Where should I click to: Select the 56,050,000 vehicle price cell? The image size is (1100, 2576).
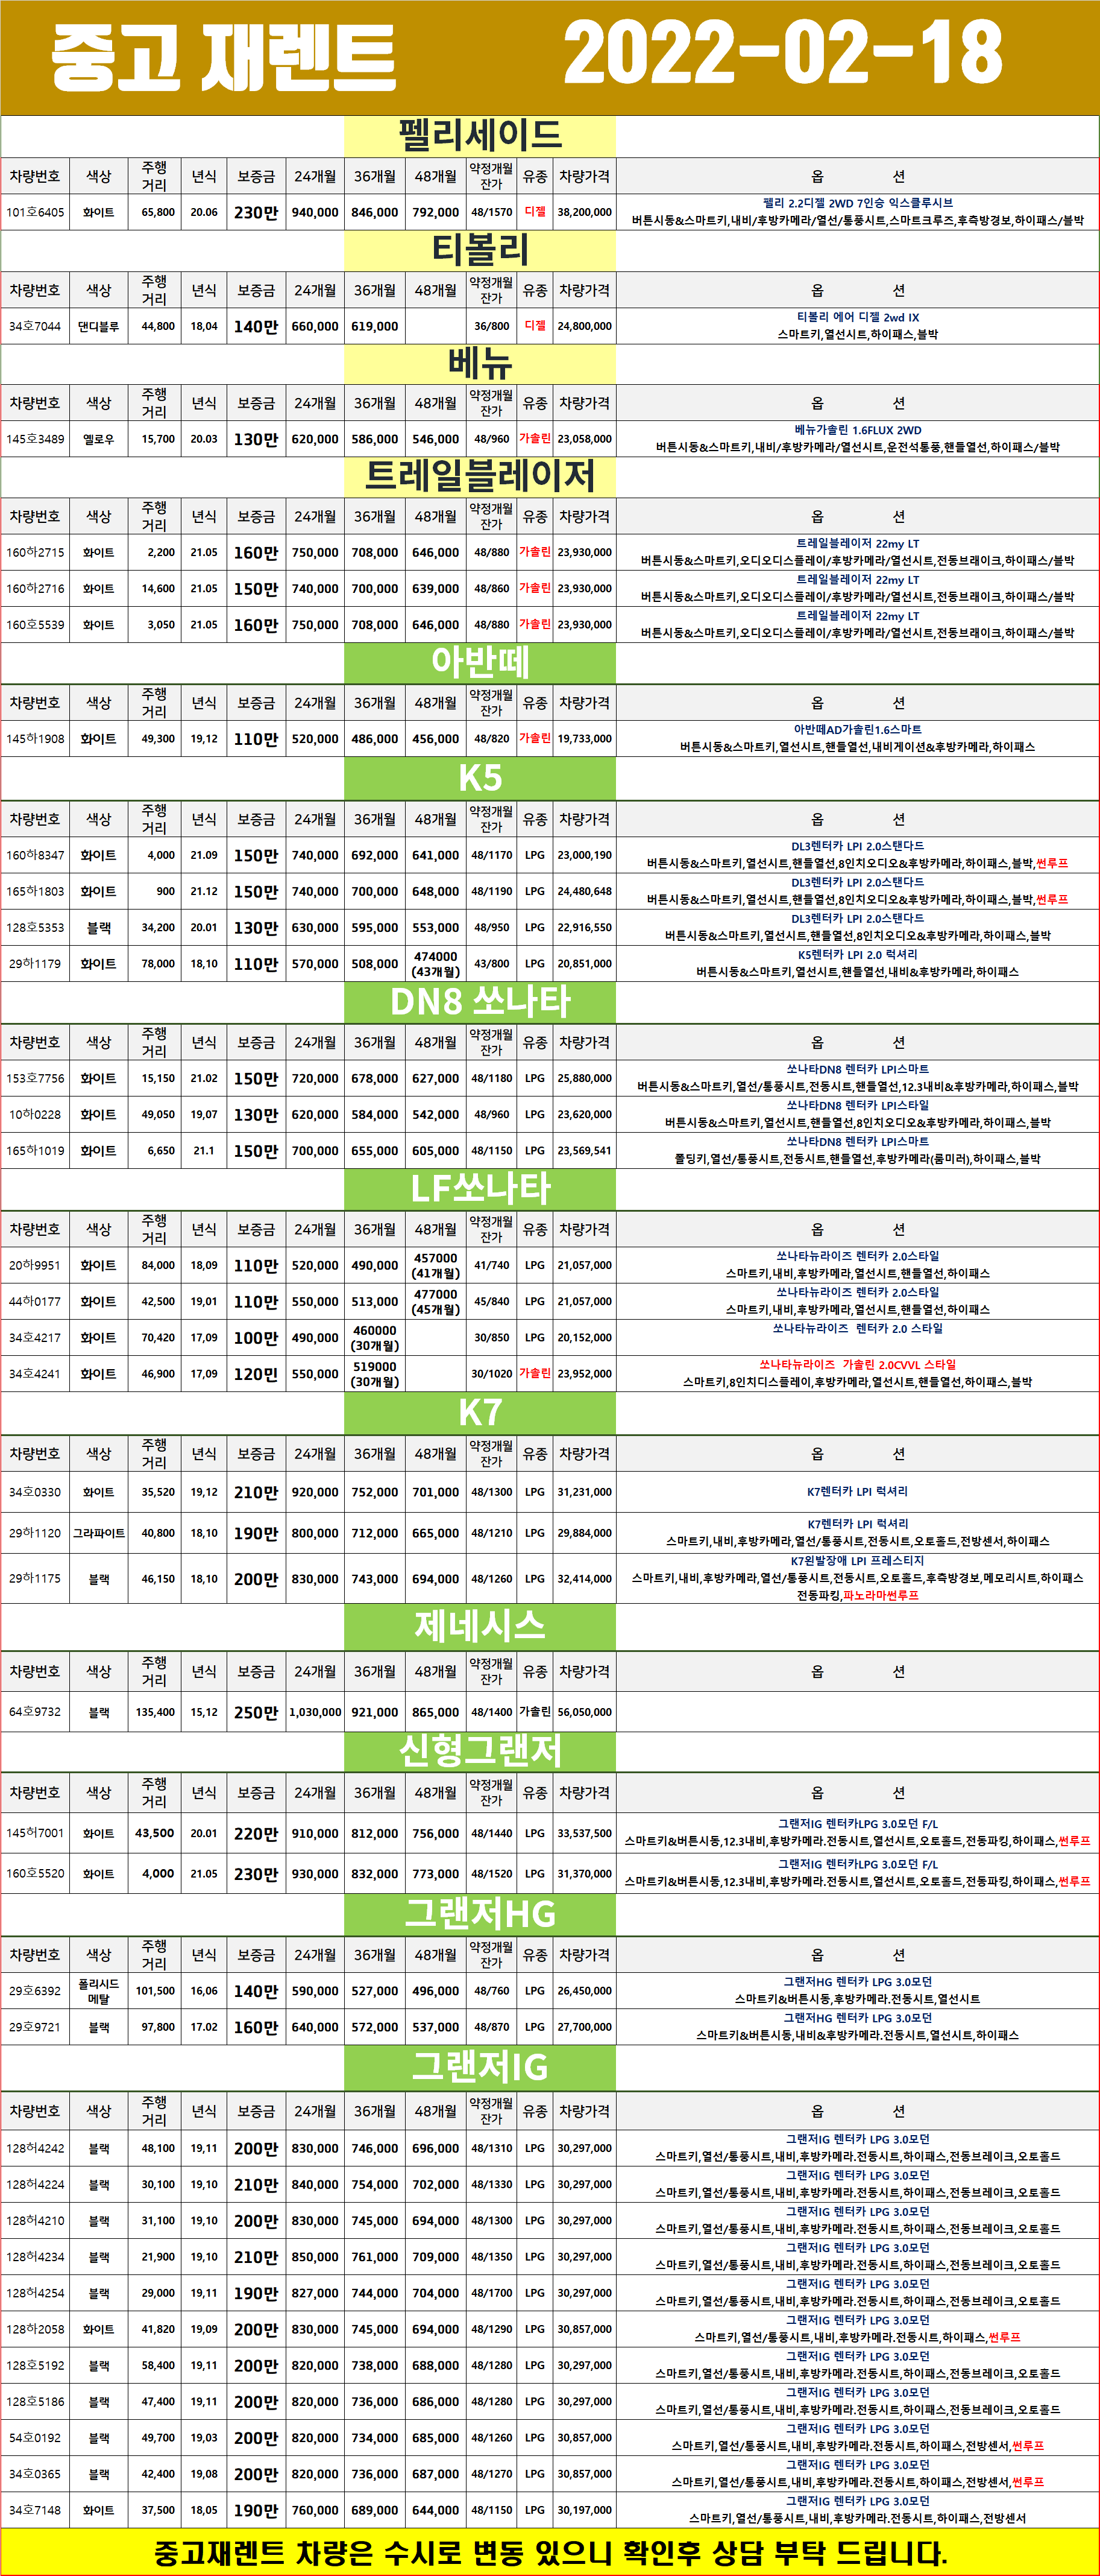(x=585, y=1711)
